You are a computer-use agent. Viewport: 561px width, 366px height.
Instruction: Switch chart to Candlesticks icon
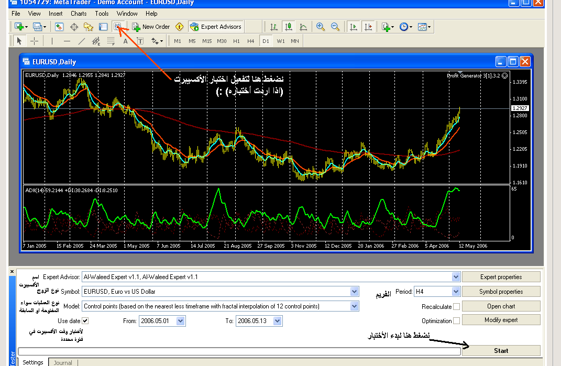coord(289,27)
